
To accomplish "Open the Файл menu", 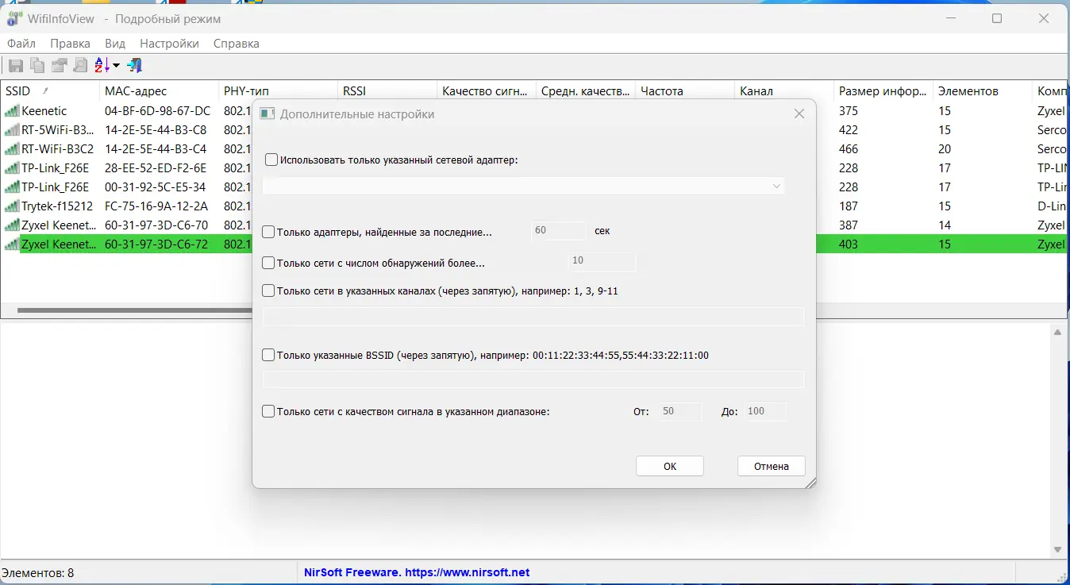I will pyautogui.click(x=21, y=44).
